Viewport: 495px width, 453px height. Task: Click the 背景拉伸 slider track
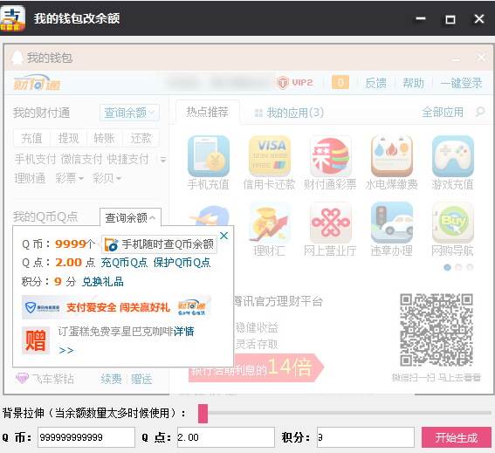(x=345, y=413)
